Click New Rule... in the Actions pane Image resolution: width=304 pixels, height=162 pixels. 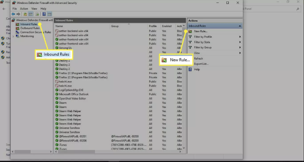click(x=201, y=31)
